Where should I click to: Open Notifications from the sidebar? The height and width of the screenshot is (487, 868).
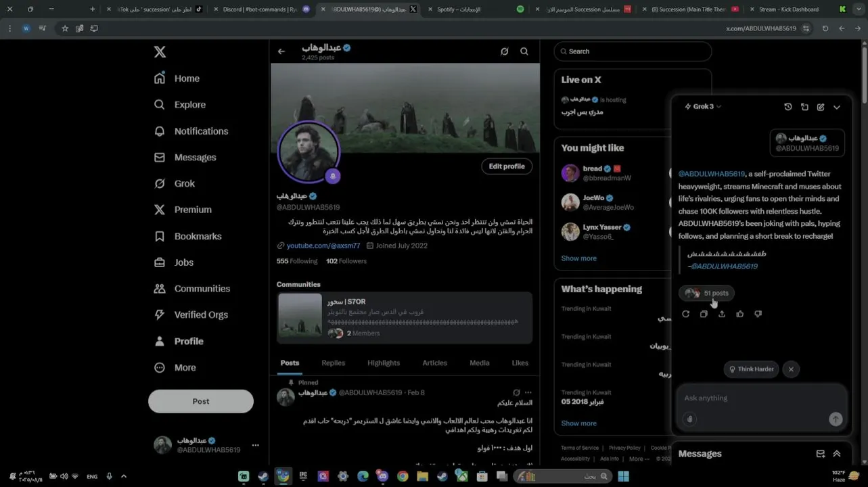coord(191,131)
